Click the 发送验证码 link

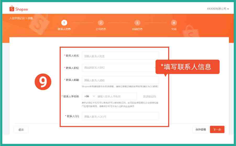pyautogui.click(x=149, y=96)
